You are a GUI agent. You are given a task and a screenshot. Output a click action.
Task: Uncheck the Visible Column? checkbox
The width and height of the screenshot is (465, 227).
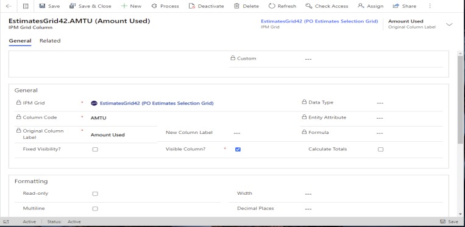[x=238, y=150]
